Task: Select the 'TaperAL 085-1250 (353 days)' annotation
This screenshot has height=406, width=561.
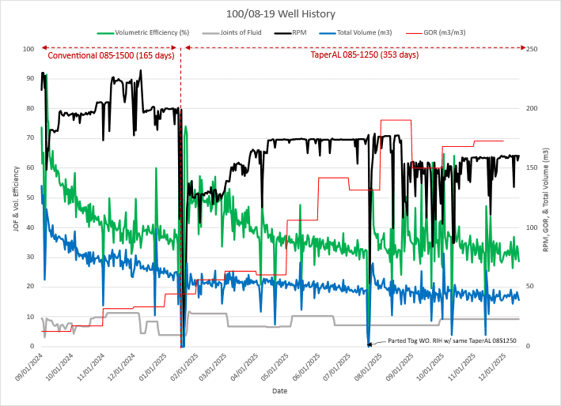Action: pyautogui.click(x=365, y=55)
